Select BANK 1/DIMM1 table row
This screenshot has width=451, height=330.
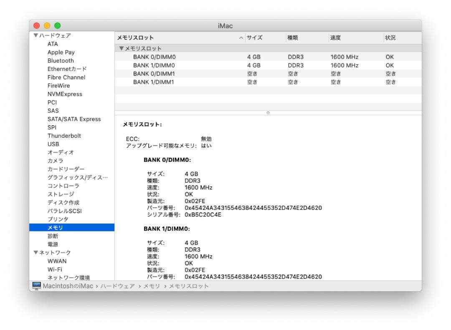(268, 82)
